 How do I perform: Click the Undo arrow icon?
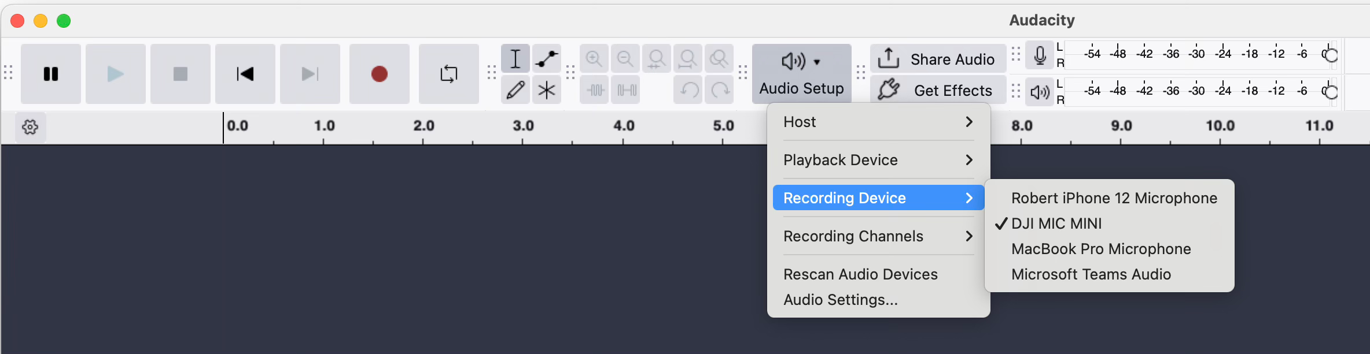pos(688,90)
